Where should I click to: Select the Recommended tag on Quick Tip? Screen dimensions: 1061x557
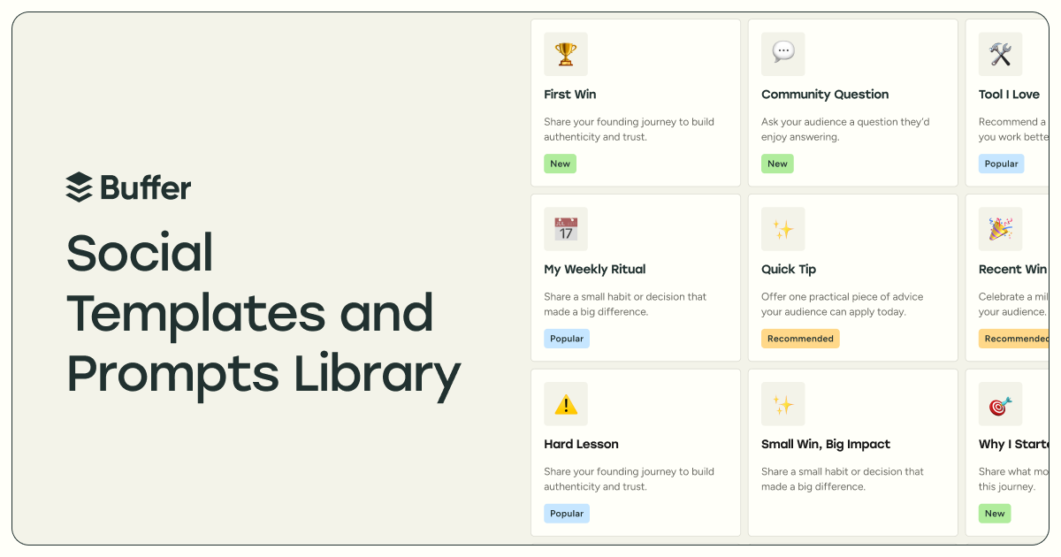click(800, 339)
